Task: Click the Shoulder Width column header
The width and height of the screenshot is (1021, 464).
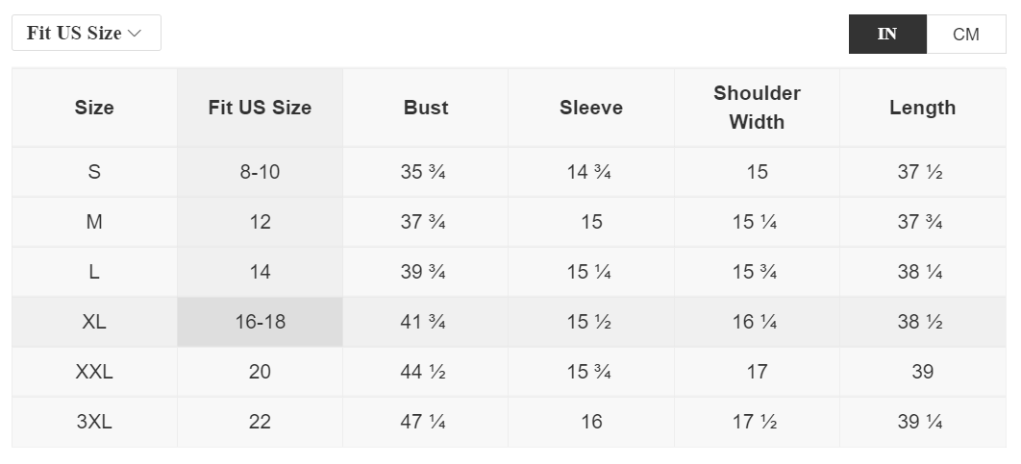Action: [x=757, y=108]
